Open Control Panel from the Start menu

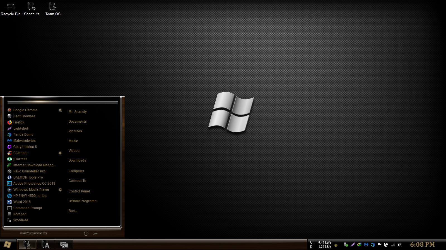pyautogui.click(x=79, y=191)
